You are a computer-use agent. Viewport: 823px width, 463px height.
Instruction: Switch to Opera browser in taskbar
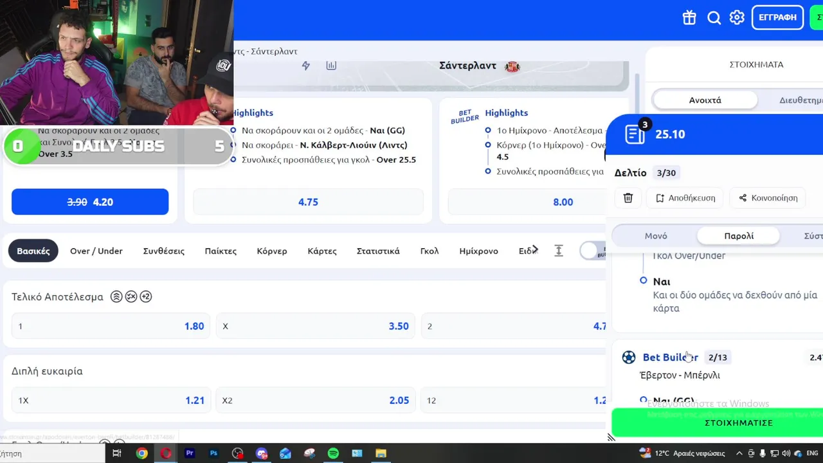pos(166,453)
